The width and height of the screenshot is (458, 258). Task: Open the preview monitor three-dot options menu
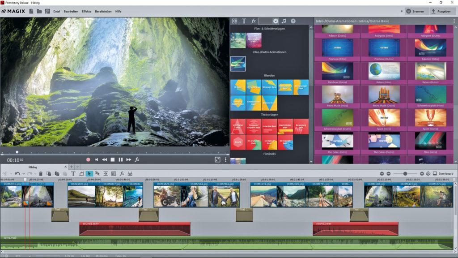[225, 159]
